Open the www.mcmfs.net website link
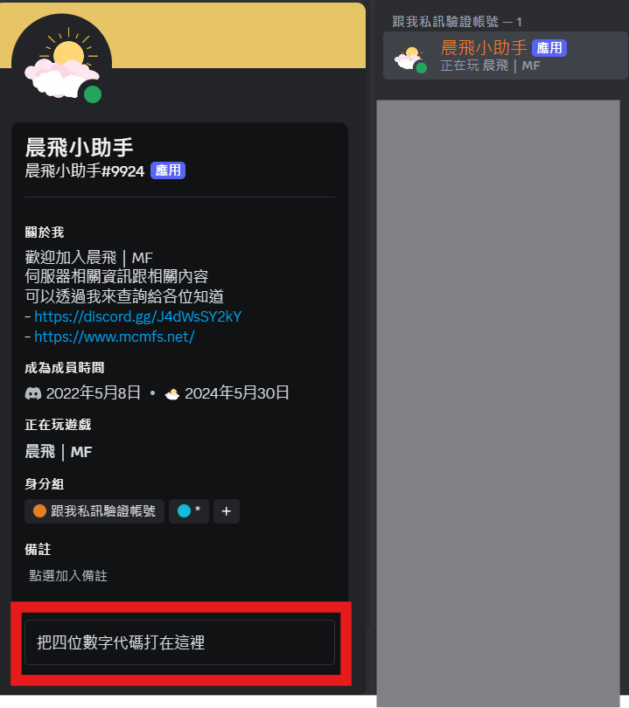The width and height of the screenshot is (629, 708). 115,337
